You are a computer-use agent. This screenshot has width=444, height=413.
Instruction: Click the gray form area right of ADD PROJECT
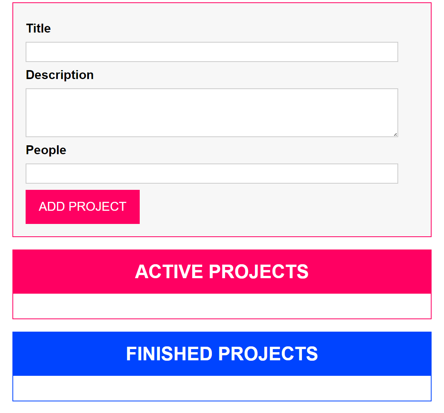click(x=279, y=207)
